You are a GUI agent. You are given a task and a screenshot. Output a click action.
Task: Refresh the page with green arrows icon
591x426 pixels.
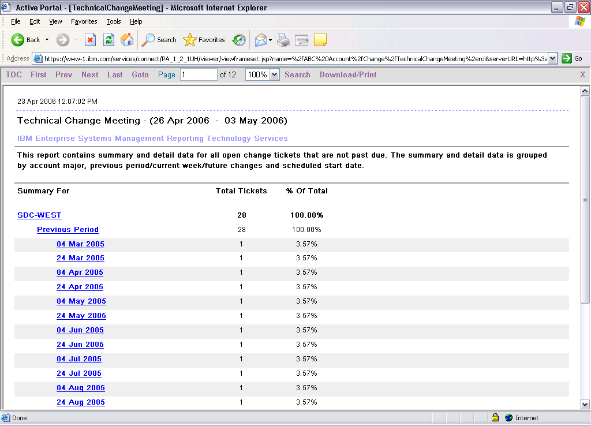(109, 40)
